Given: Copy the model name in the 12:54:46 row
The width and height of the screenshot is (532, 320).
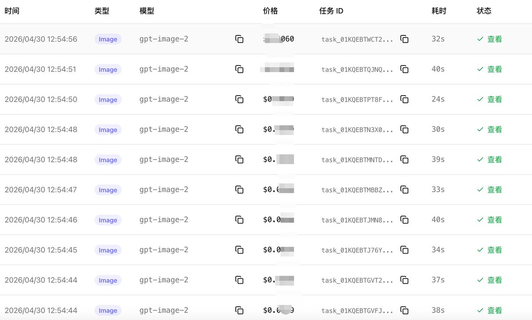Looking at the screenshot, I should (x=239, y=220).
